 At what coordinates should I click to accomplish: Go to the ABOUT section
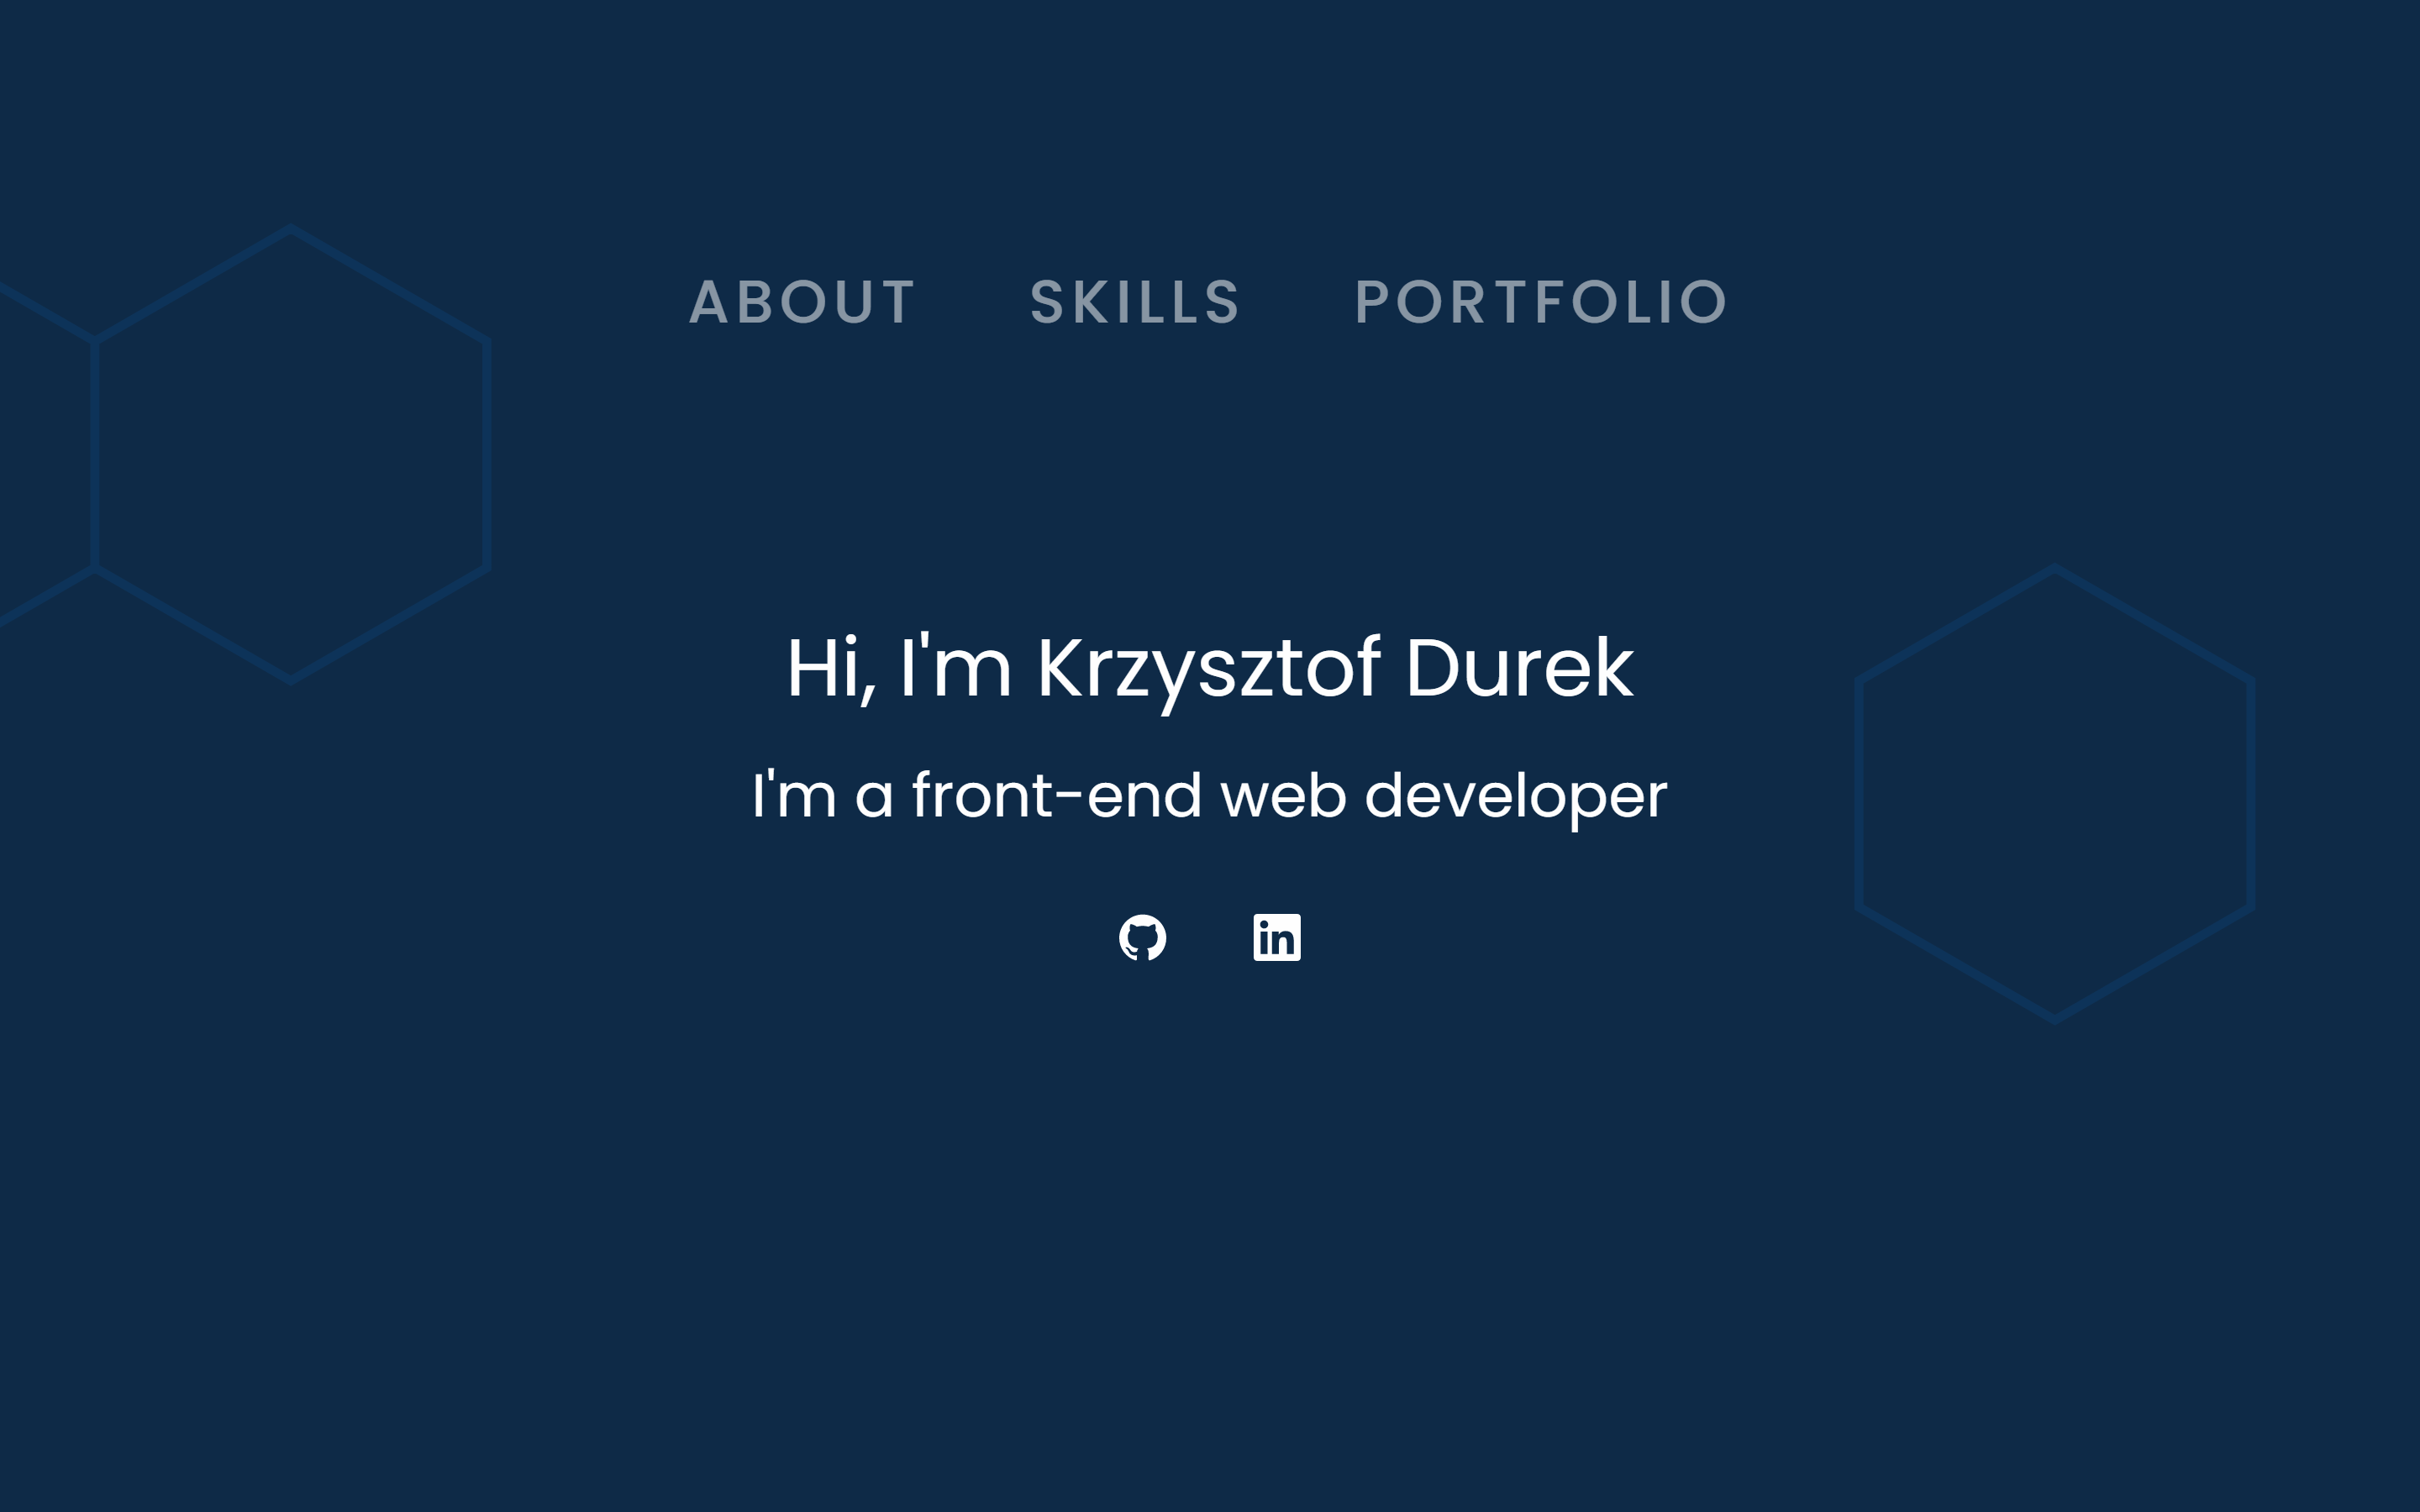coord(802,302)
